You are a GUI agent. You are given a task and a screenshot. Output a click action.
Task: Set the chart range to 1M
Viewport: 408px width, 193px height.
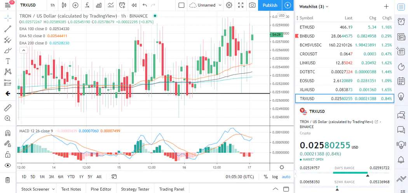click(x=42, y=177)
